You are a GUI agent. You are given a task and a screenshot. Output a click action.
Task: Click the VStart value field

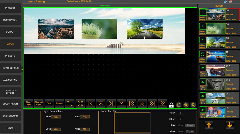[x=180, y=119]
